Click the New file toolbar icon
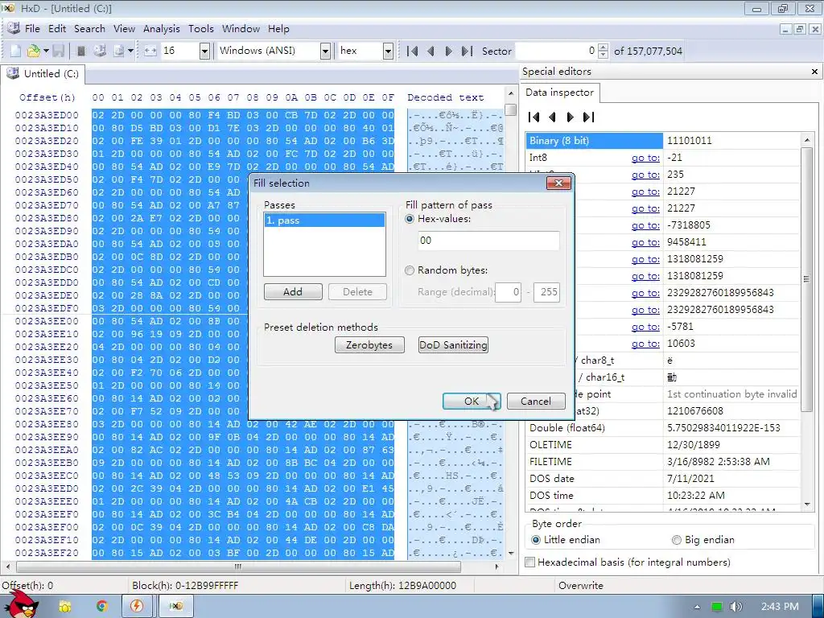This screenshot has height=618, width=824. tap(16, 51)
